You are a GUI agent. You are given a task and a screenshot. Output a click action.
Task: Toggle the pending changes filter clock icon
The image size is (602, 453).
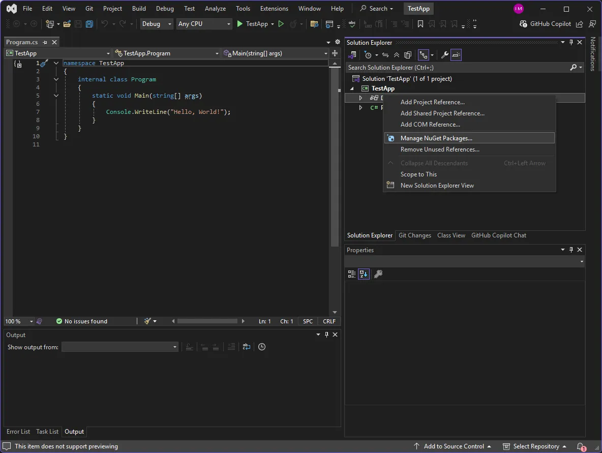click(369, 55)
